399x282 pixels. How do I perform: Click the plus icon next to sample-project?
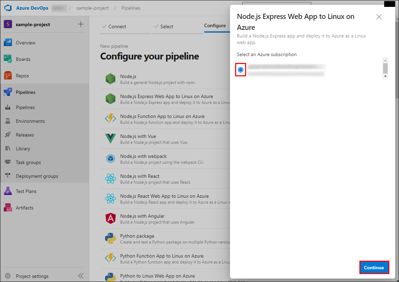[81, 24]
